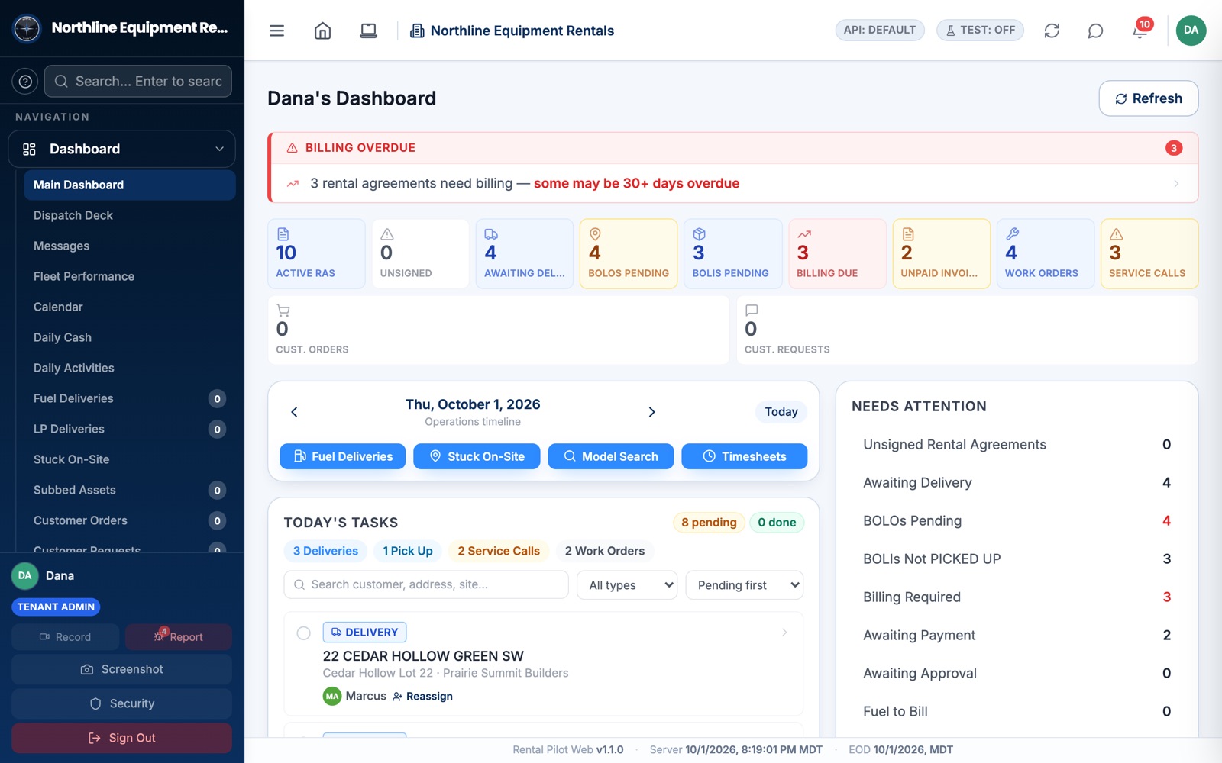1222x763 pixels.
Task: Expand the Cedar Hollow delivery task chevron
Action: (x=784, y=633)
